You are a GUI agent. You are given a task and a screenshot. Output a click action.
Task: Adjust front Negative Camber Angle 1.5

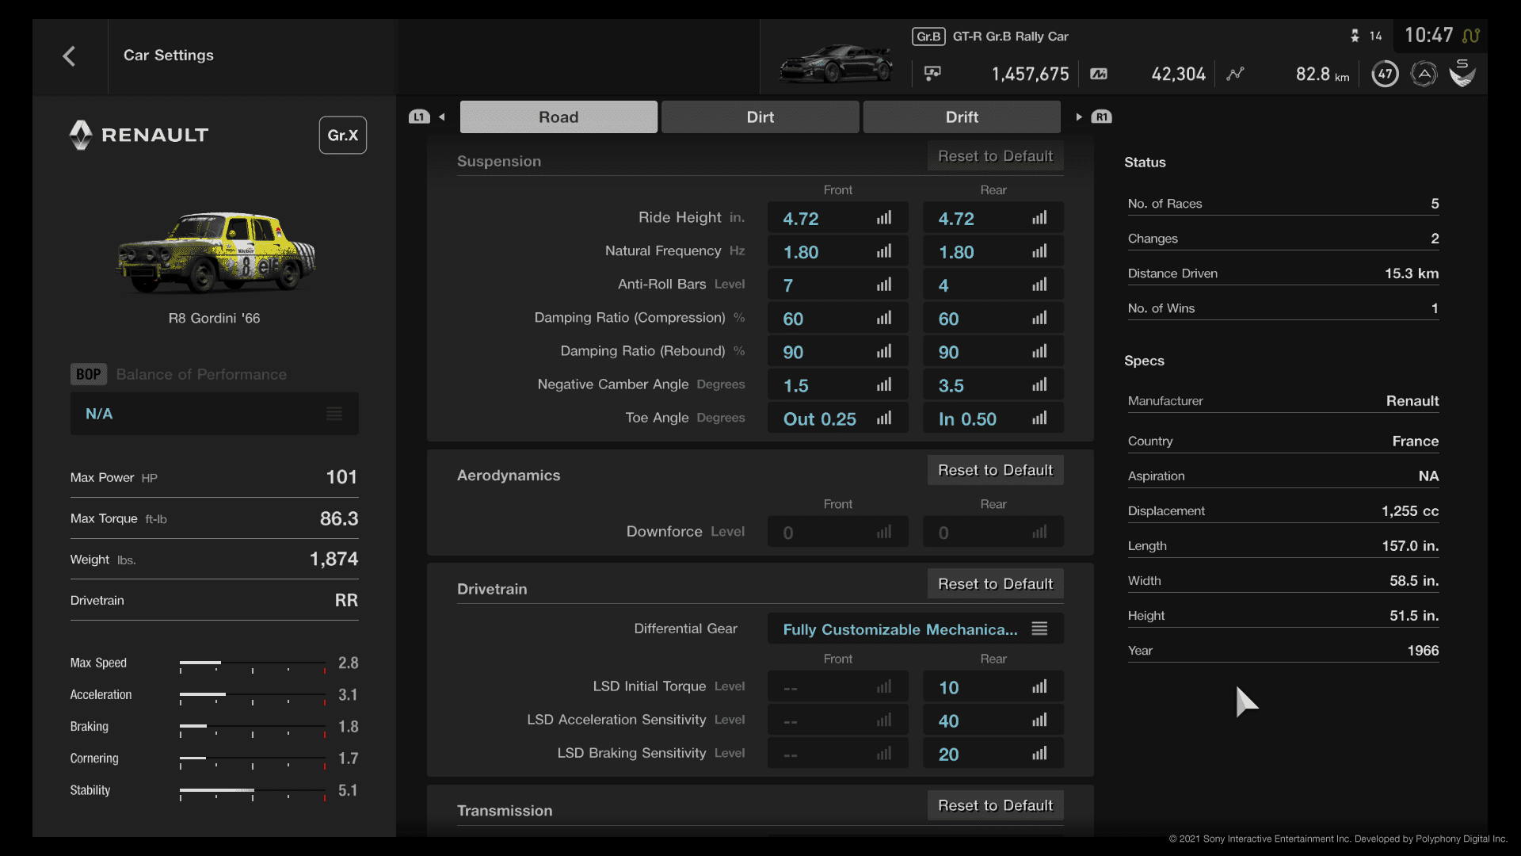838,385
